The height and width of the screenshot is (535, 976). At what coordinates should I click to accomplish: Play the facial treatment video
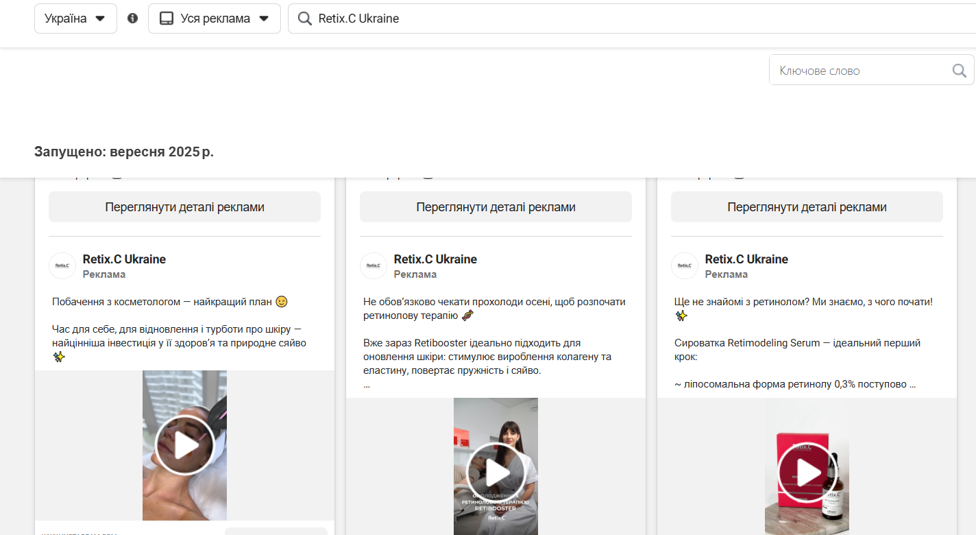pyautogui.click(x=184, y=445)
